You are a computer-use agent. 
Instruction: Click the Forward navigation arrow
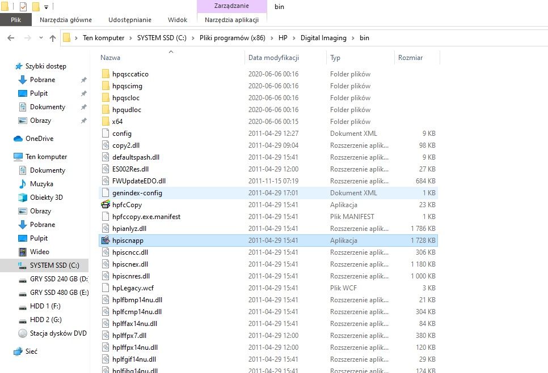(x=28, y=38)
